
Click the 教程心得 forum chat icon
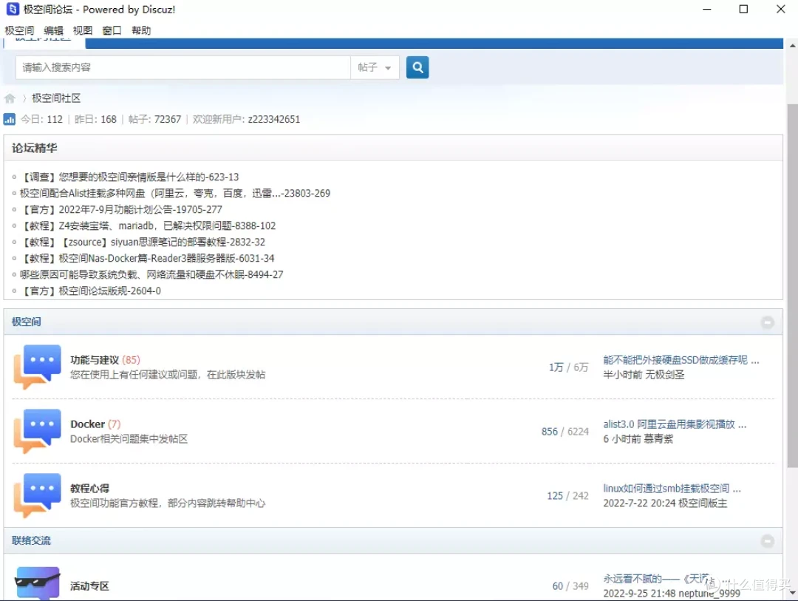click(37, 495)
